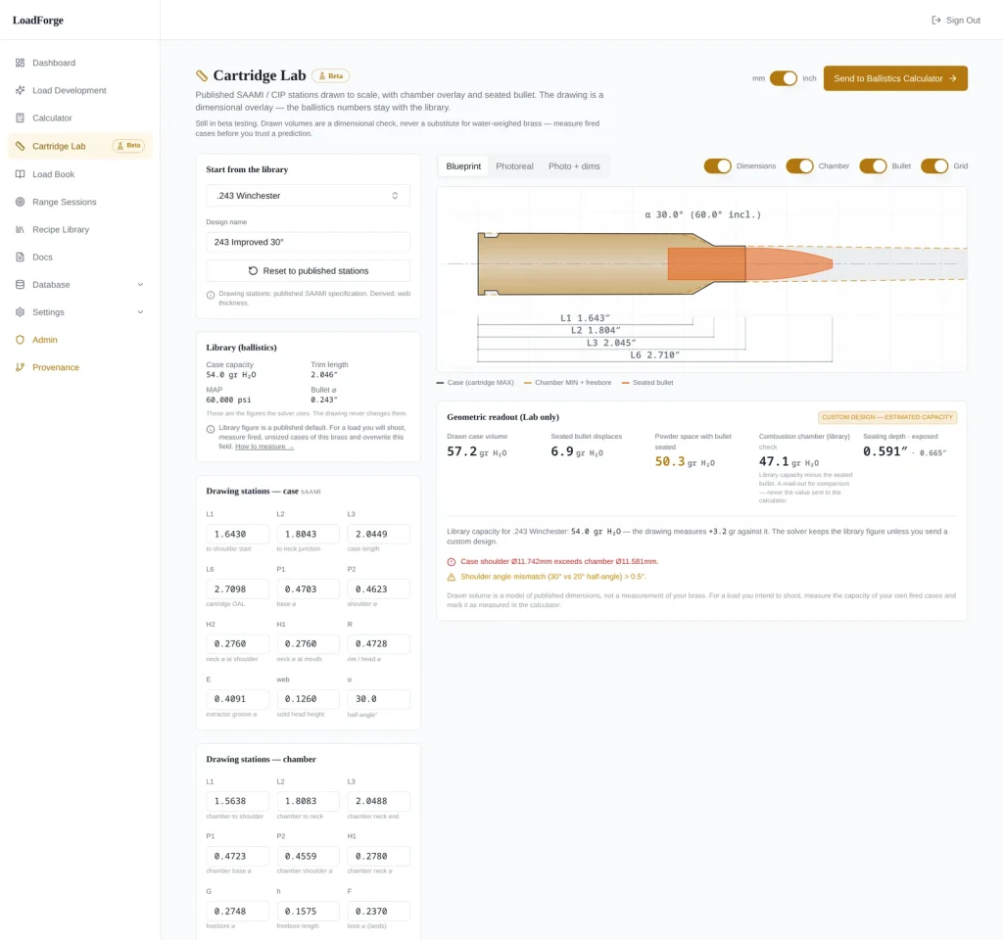Click Send to Ballistics Calculator button
The width and height of the screenshot is (1003, 940).
895,78
